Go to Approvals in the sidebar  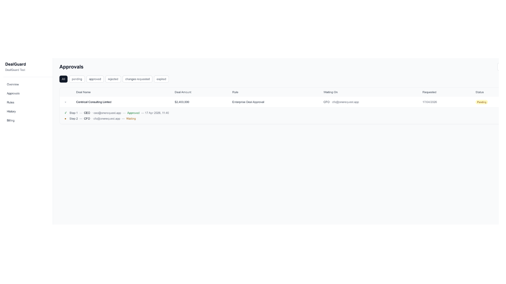pyautogui.click(x=13, y=93)
